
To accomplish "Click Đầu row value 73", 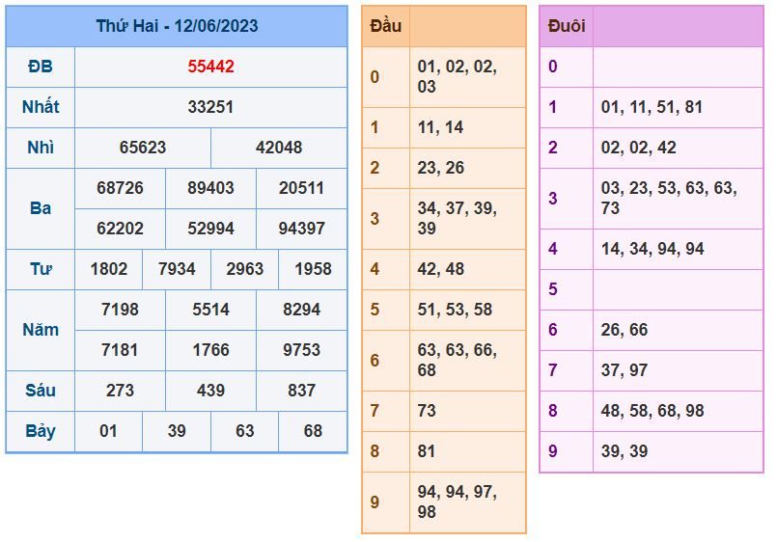I will coord(427,411).
